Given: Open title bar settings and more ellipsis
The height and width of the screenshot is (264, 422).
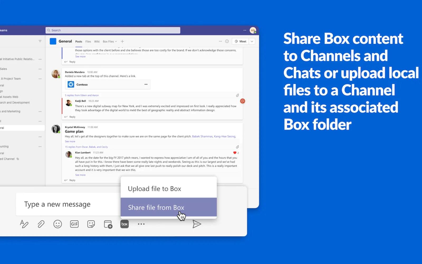Looking at the screenshot, I should coord(245,30).
